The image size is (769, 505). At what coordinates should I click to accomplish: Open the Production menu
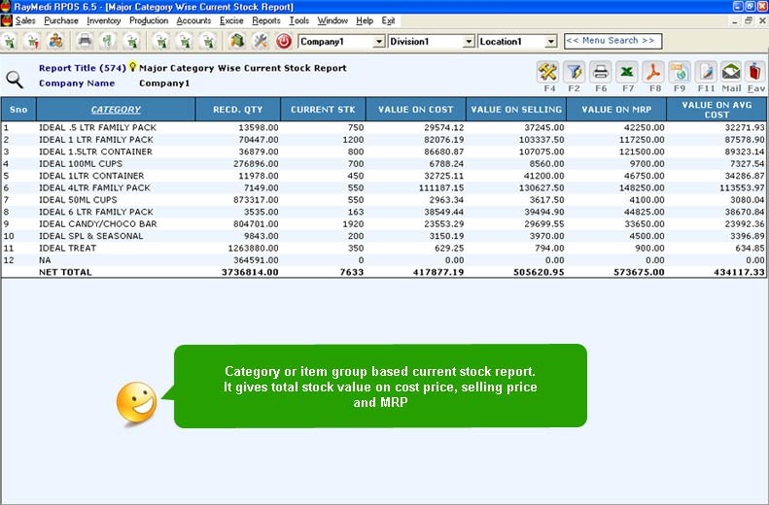click(149, 20)
